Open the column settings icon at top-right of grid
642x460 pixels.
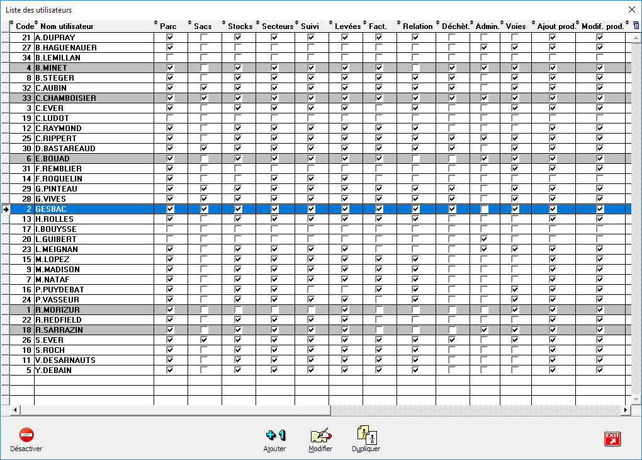636,26
